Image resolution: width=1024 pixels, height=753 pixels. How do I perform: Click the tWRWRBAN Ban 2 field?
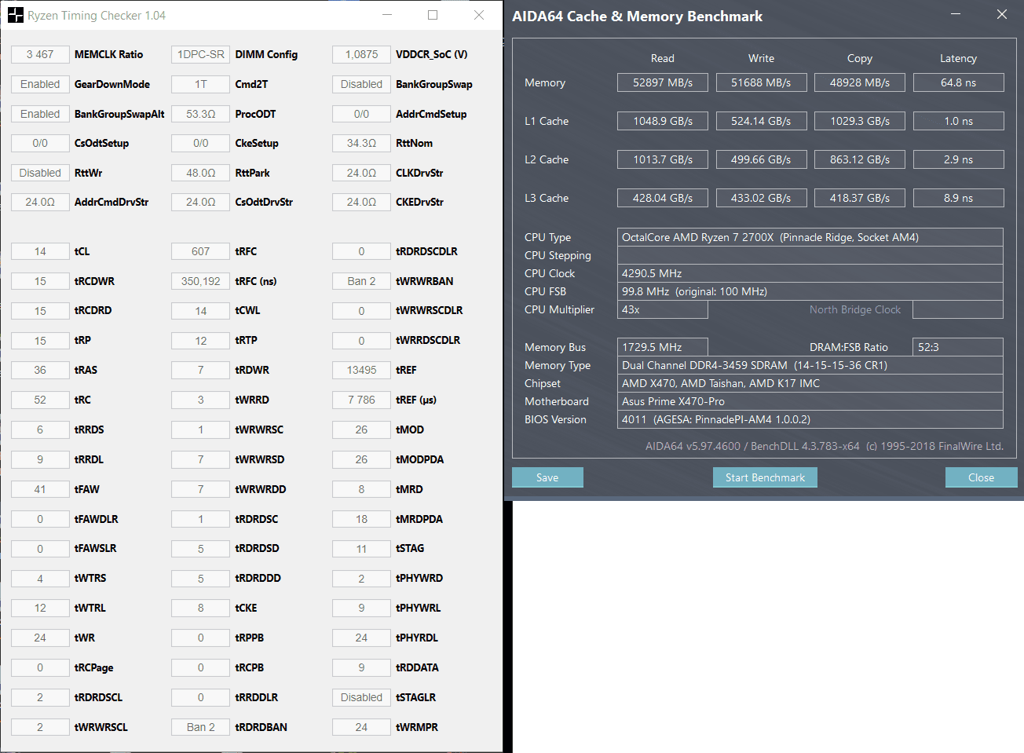click(361, 281)
